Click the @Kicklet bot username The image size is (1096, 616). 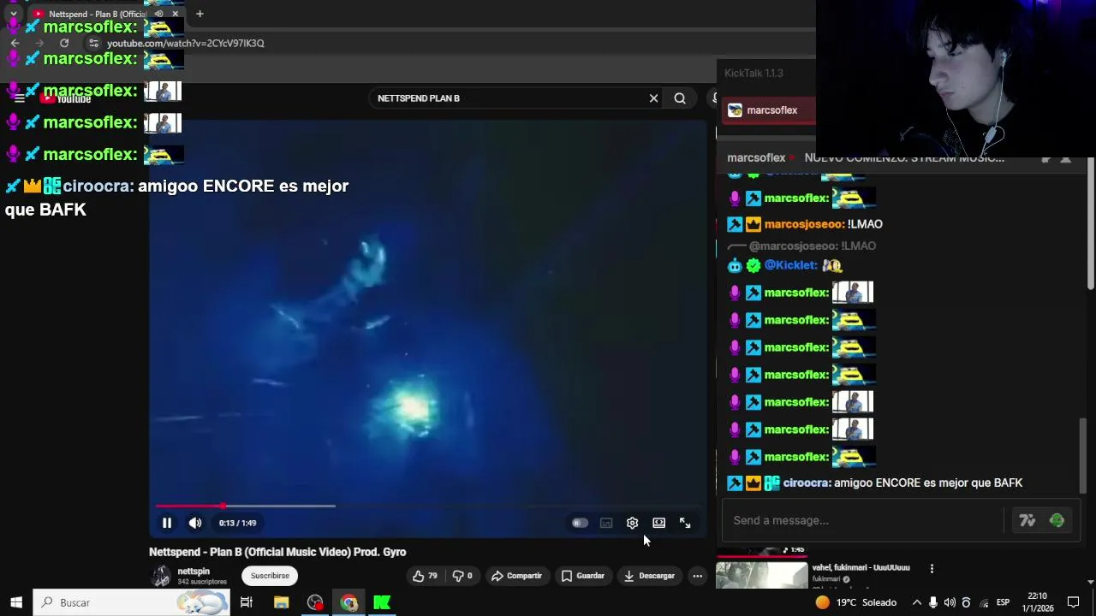(791, 265)
